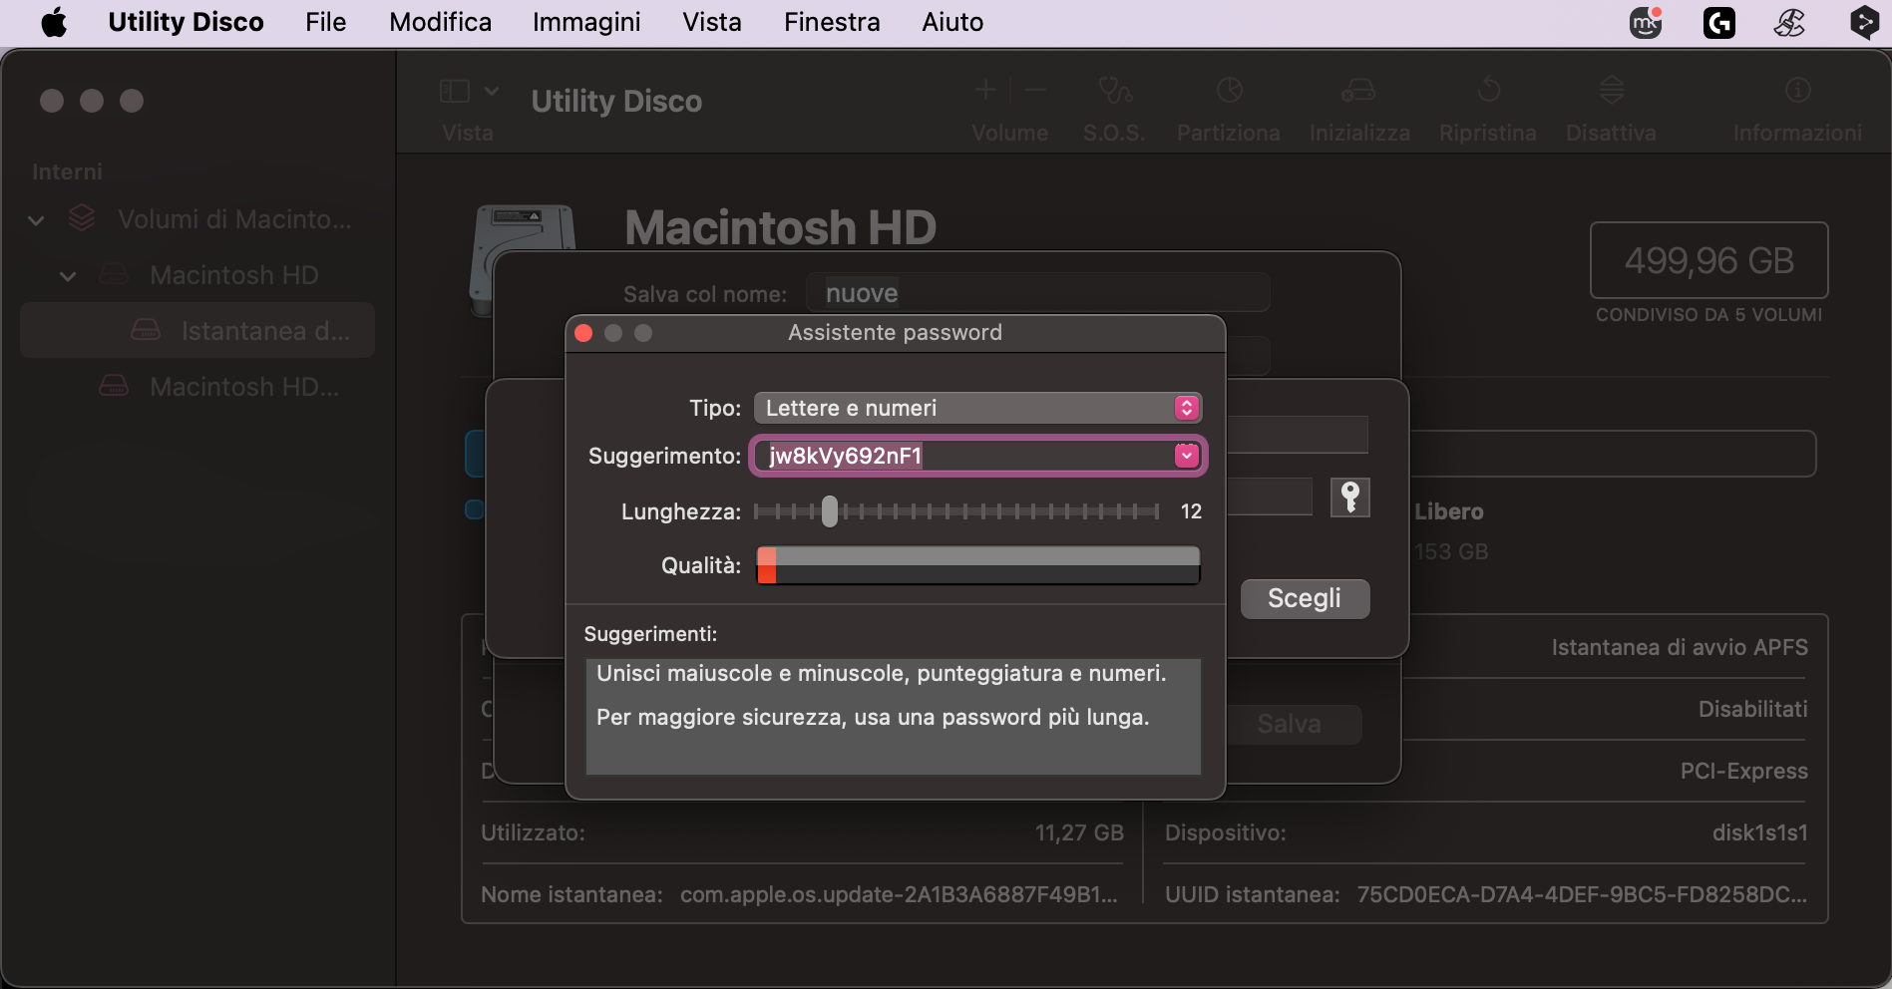
Task: Click the Istantanea di avvio APFS text
Action: (1680, 647)
